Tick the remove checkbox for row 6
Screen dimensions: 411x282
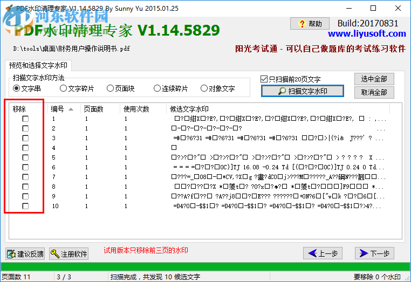point(25,167)
